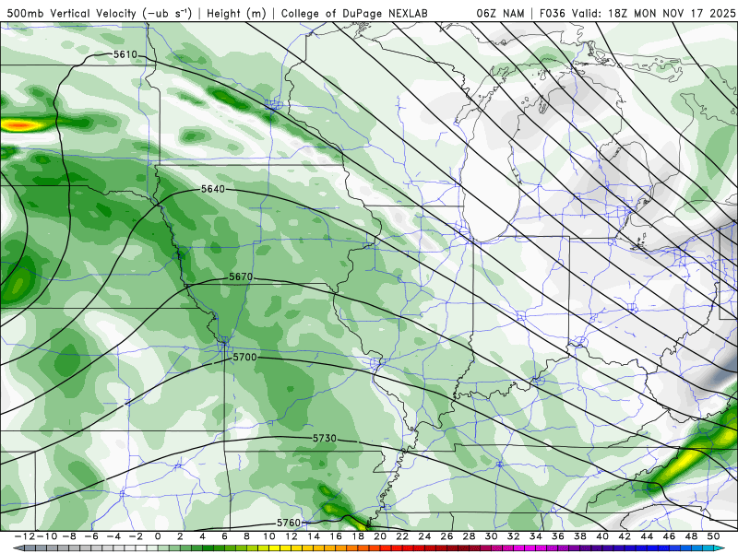Click the -2 value on color scale
This screenshot has width=738, height=553.
[136, 536]
